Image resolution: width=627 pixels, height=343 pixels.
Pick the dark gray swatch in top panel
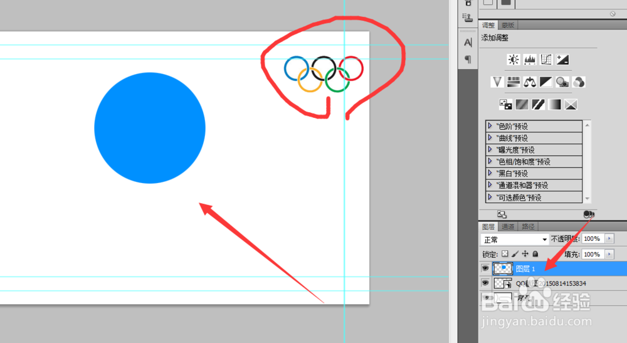[x=506, y=3]
